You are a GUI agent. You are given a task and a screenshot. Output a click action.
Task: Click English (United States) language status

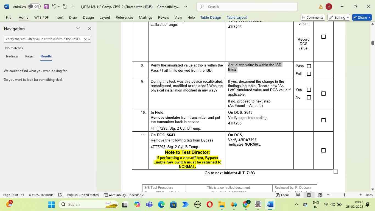point(83,195)
